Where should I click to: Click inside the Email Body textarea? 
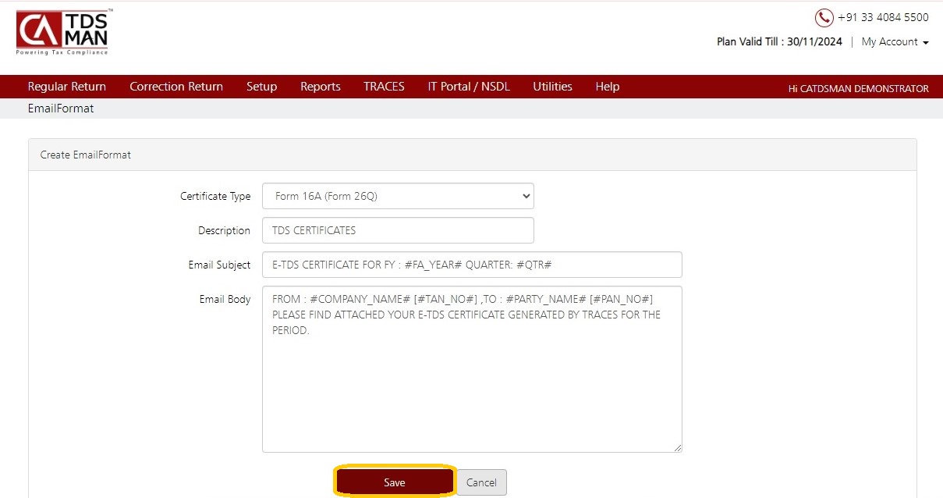[472, 369]
